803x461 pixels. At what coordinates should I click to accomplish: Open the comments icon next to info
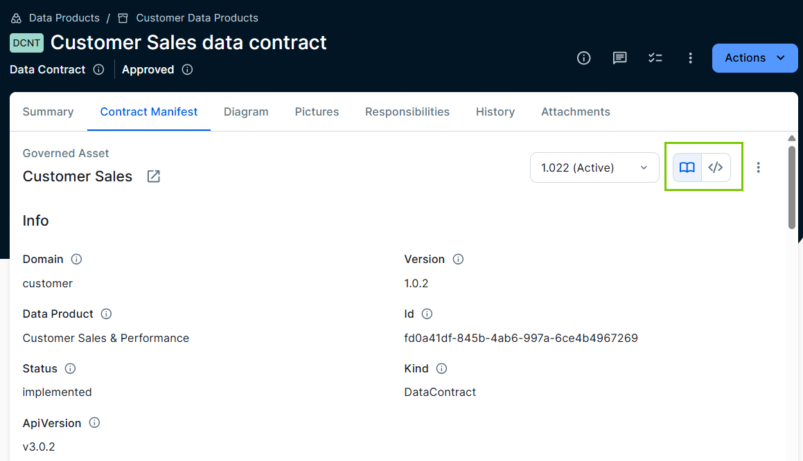click(x=619, y=58)
